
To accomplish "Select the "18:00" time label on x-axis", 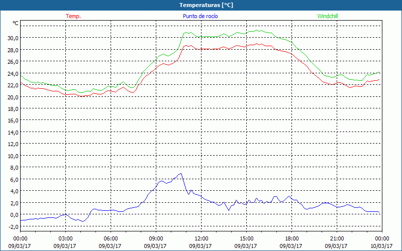I will tap(291, 239).
